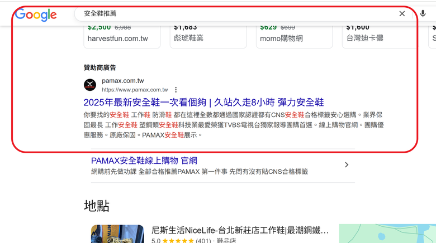
Task: Click the $2,500 price on harvestfun card
Action: pyautogui.click(x=99, y=27)
